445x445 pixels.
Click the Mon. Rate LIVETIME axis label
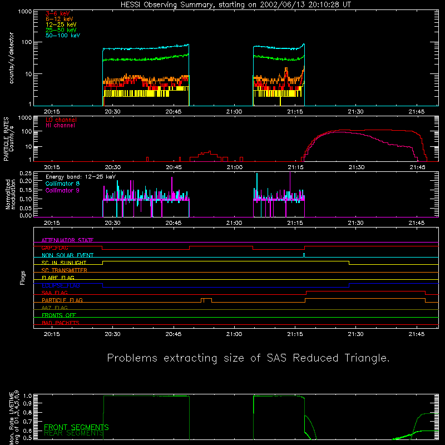point(13,417)
